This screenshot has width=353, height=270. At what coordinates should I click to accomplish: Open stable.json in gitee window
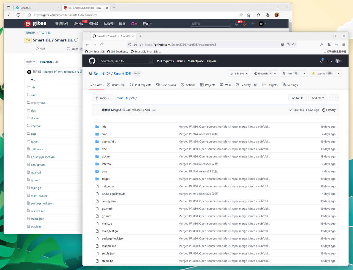click(x=38, y=219)
